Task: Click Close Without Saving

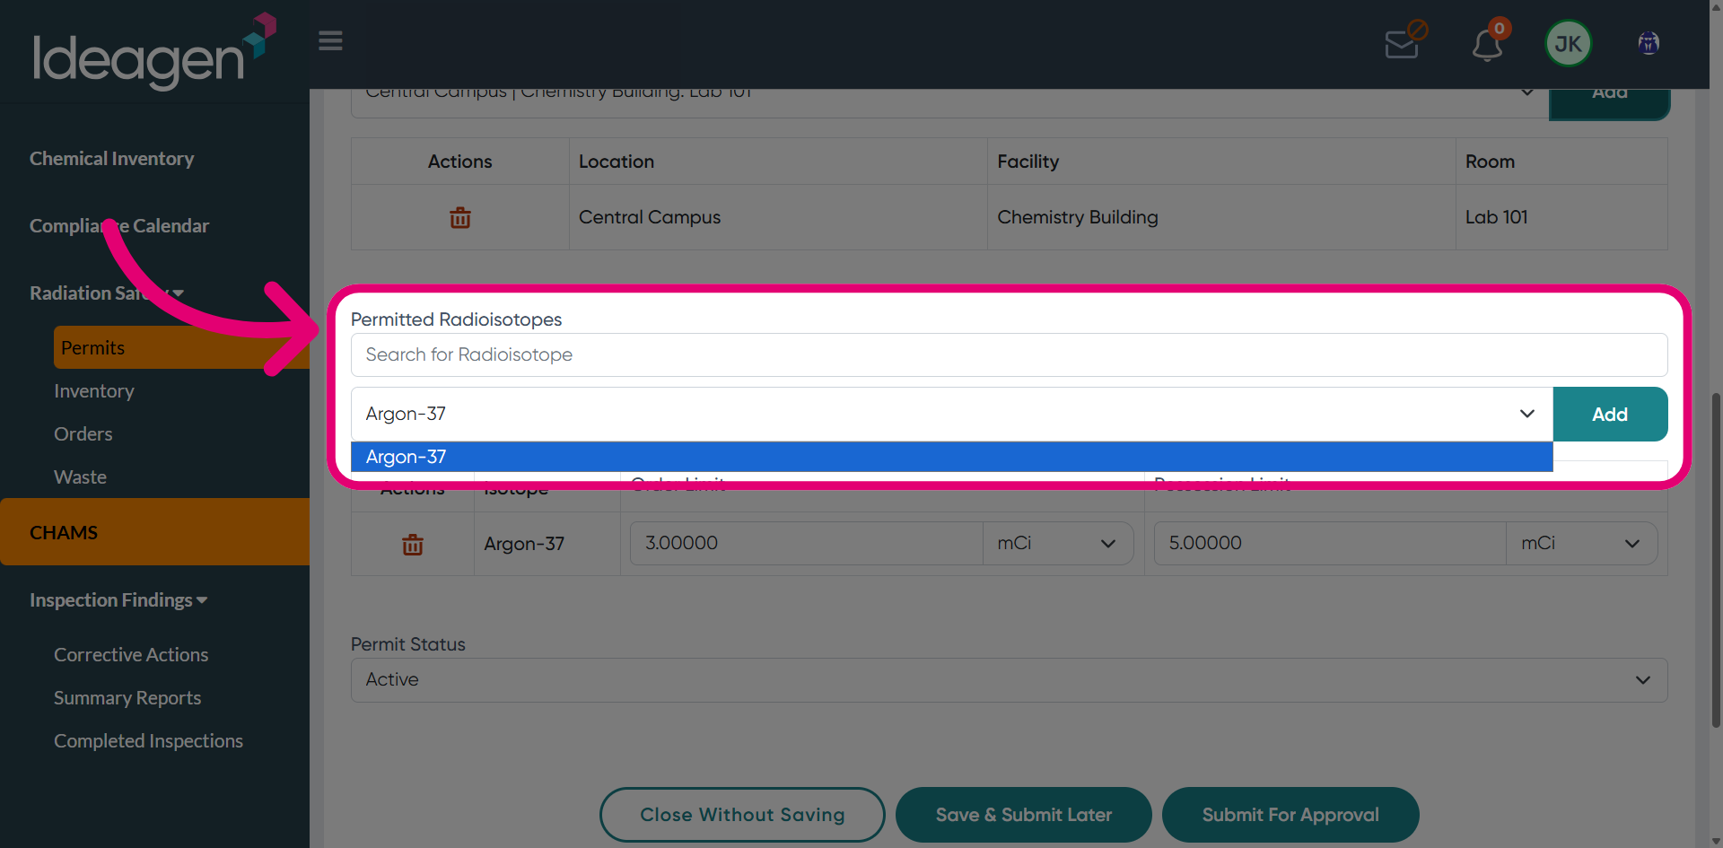Action: pos(742,815)
